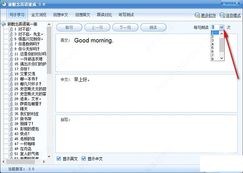Click the lesson tree's scroll right arrow
Image resolution: width=243 pixels, height=173 pixels.
[44, 162]
